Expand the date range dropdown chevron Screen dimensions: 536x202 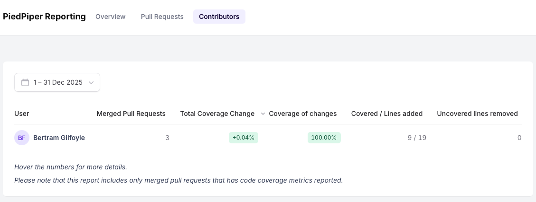coord(91,82)
